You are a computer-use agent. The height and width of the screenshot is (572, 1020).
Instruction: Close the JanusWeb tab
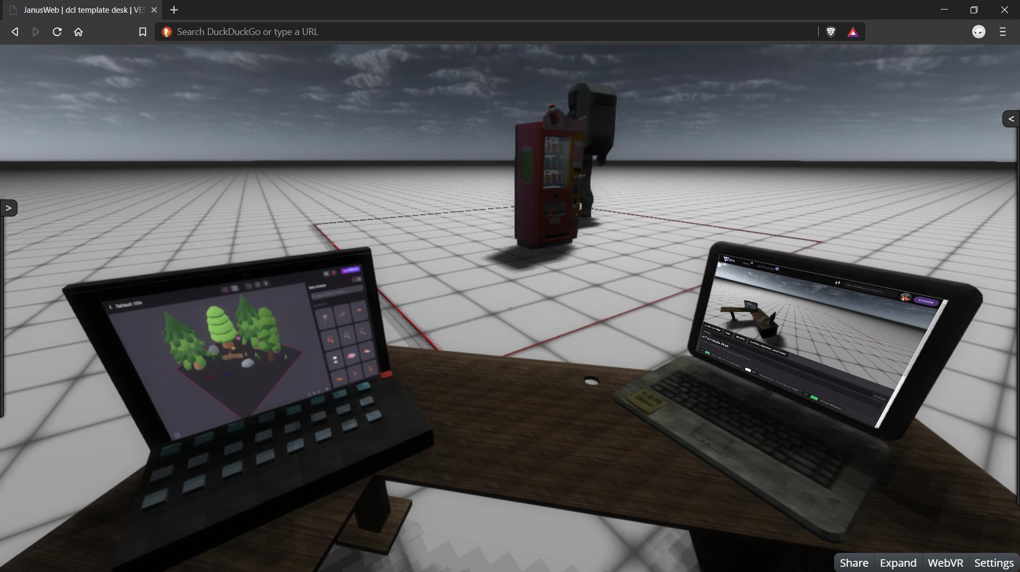tap(154, 10)
